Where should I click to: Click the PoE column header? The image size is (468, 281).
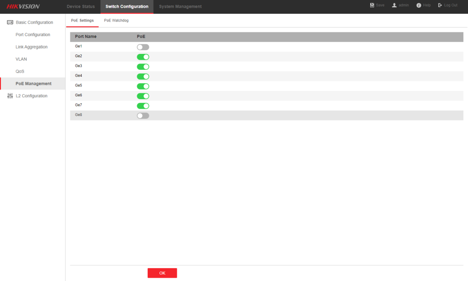141,37
